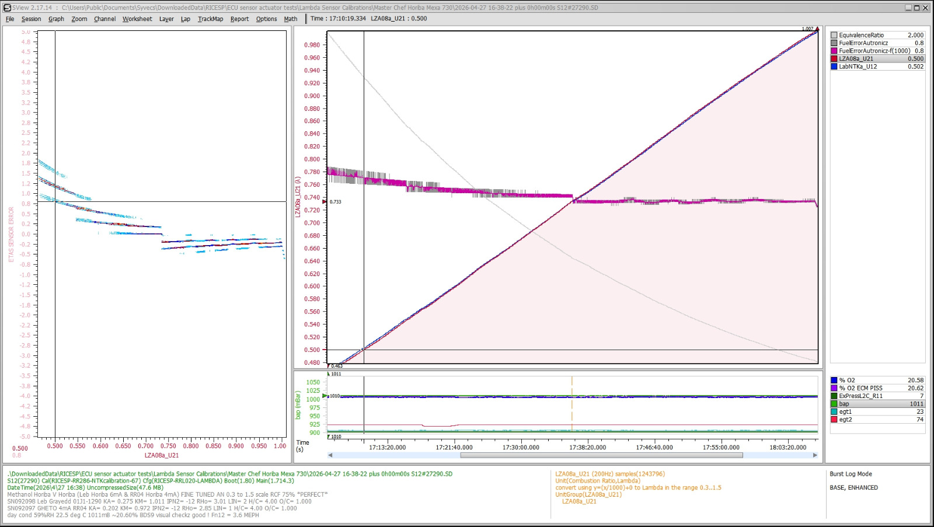Click the green bap channel color box
934x527 pixels.
[x=834, y=404]
